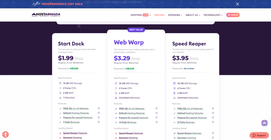The width and height of the screenshot is (271, 140).
Task: Close the Independence Day Sale banner
Action: (x=237, y=4)
